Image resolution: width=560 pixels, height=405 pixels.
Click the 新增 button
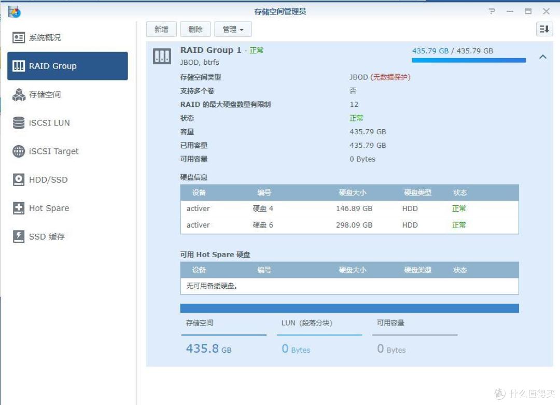click(x=161, y=29)
